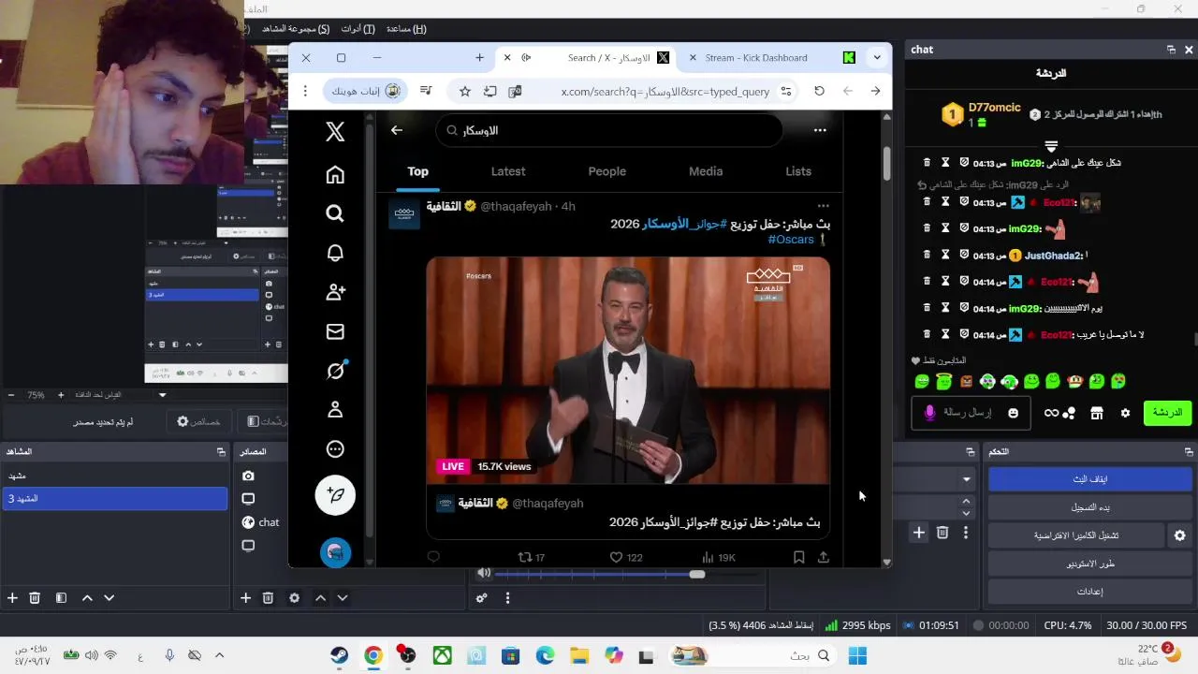Viewport: 1198px width, 674px height.
Task: Switch to the People tab
Action: pos(606,171)
